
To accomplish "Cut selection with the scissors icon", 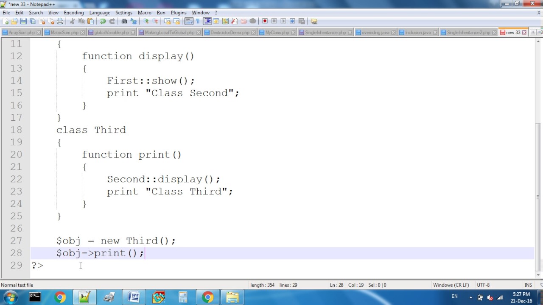I will point(72,21).
